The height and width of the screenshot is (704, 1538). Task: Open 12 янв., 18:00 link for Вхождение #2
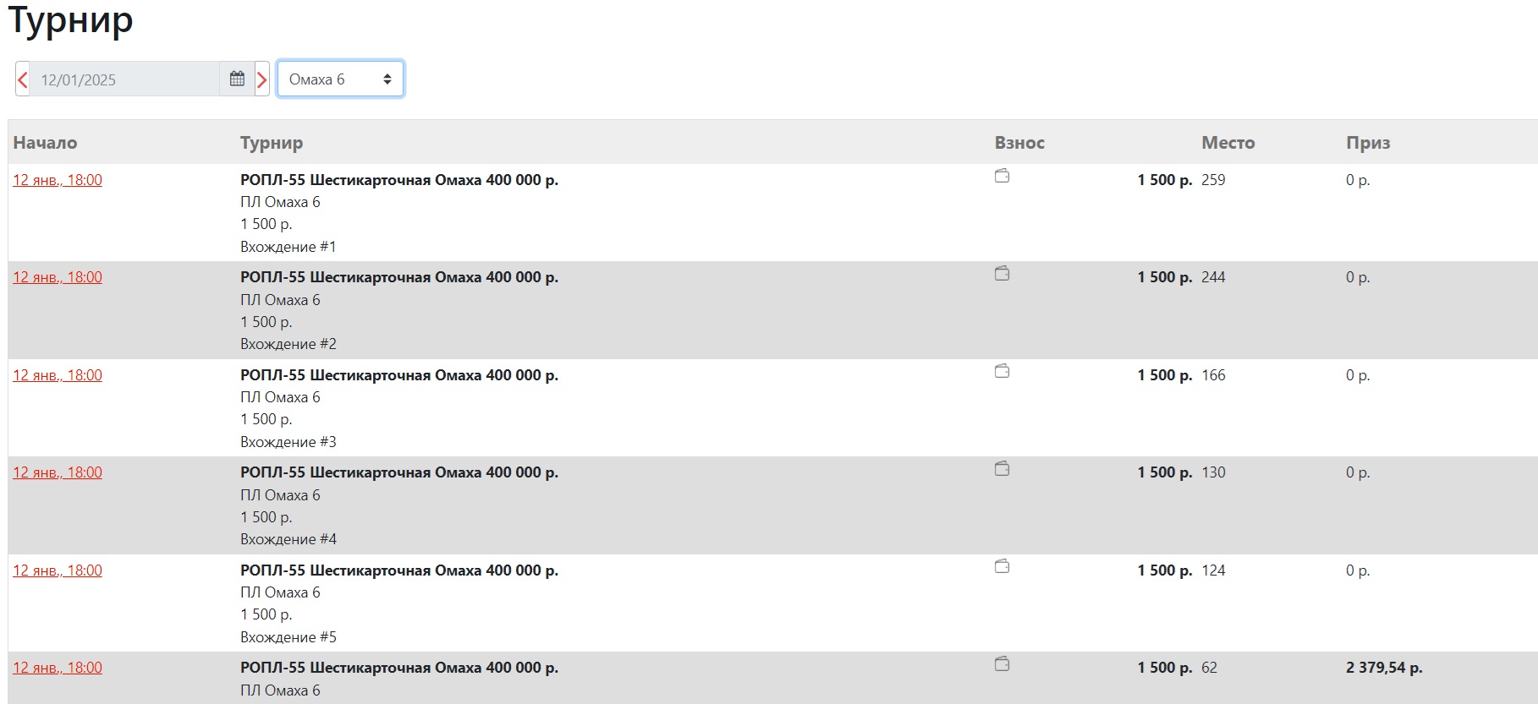[x=58, y=277]
